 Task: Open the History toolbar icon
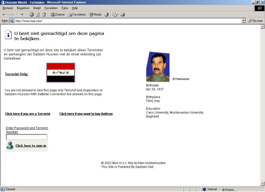point(106,14)
